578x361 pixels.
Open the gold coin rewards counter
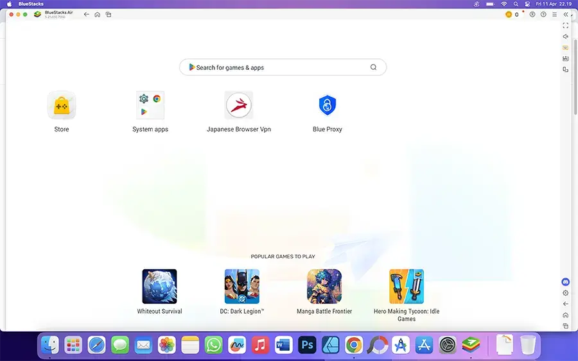[x=512, y=14]
